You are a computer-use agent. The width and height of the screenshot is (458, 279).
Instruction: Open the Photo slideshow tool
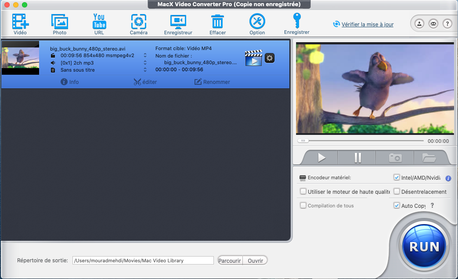click(60, 24)
